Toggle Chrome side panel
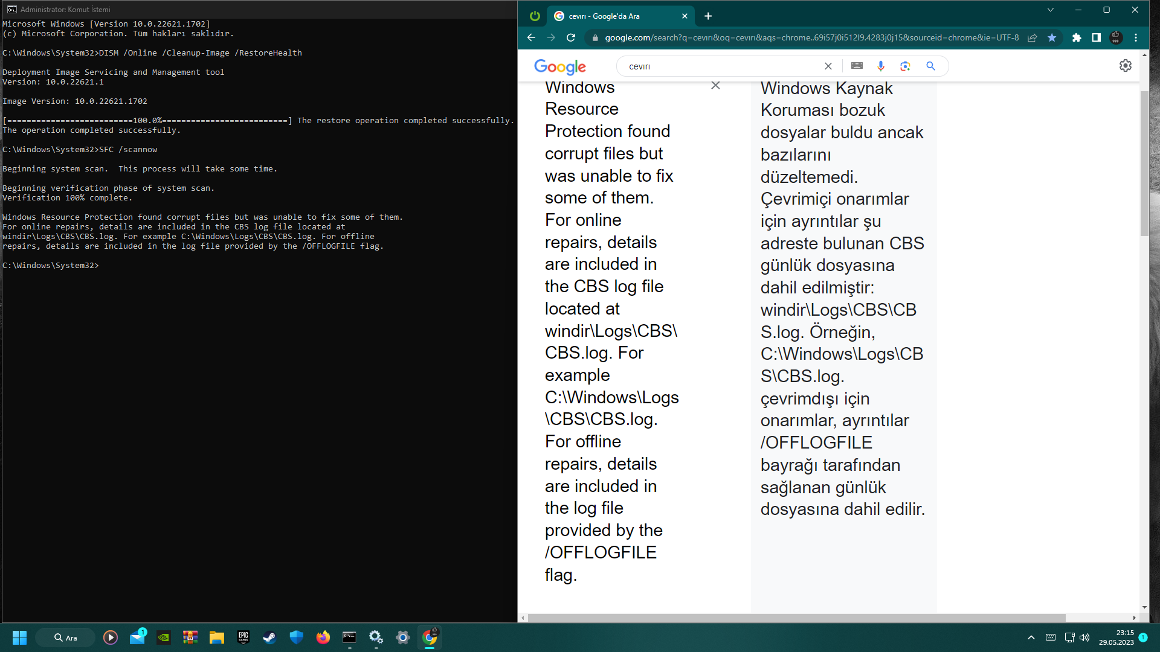This screenshot has height=652, width=1160. [x=1096, y=37]
